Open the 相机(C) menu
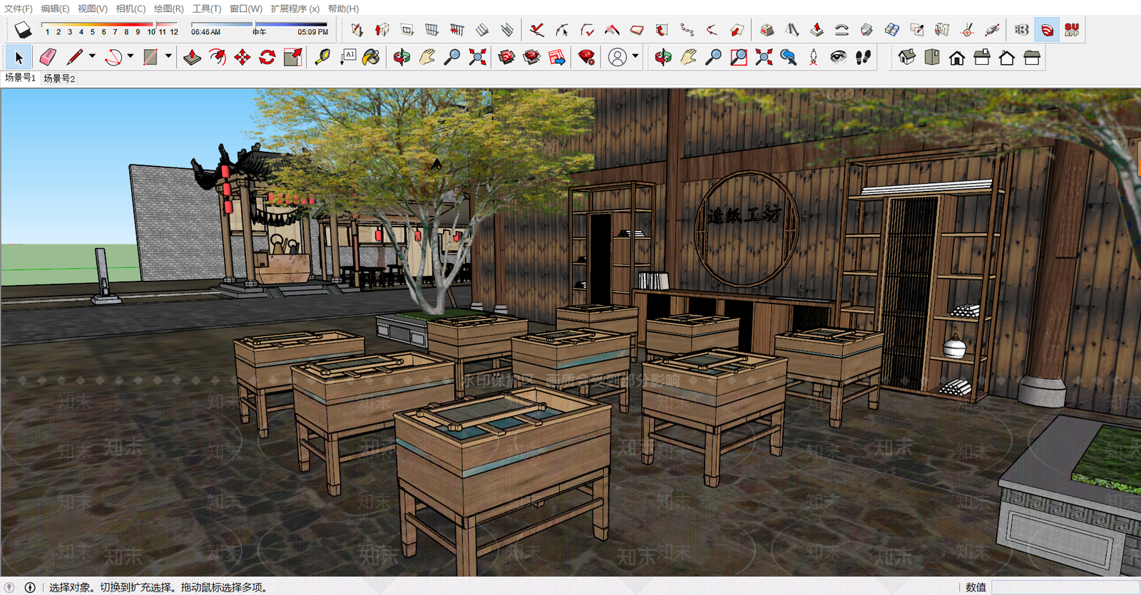This screenshot has height=595, width=1141. click(131, 9)
